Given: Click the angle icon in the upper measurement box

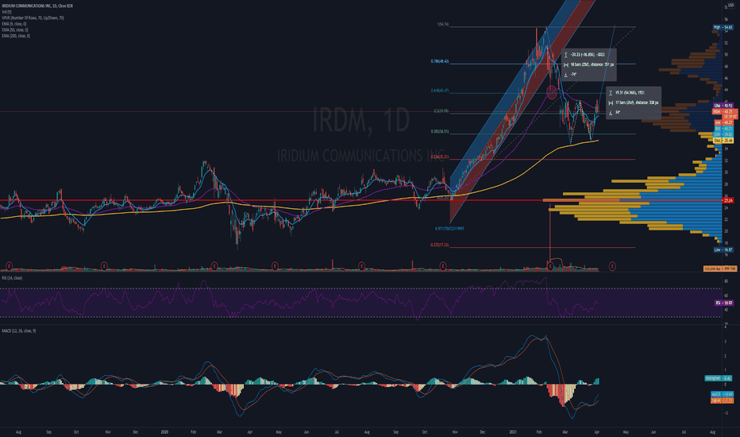Looking at the screenshot, I should pos(566,74).
